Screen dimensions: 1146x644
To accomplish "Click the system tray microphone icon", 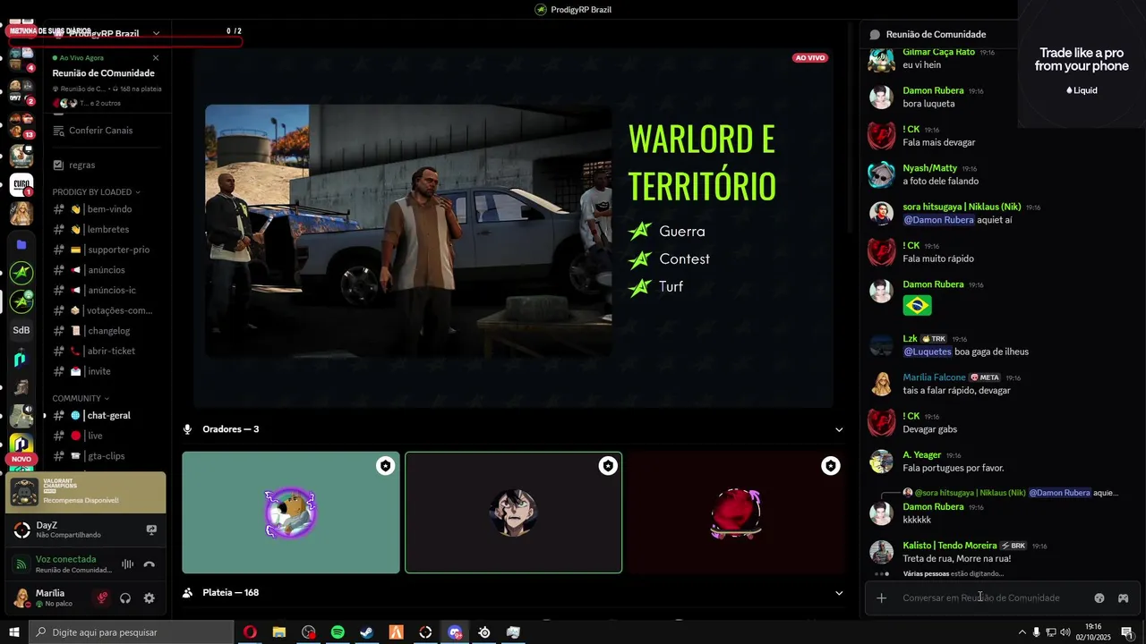I will (x=1037, y=632).
